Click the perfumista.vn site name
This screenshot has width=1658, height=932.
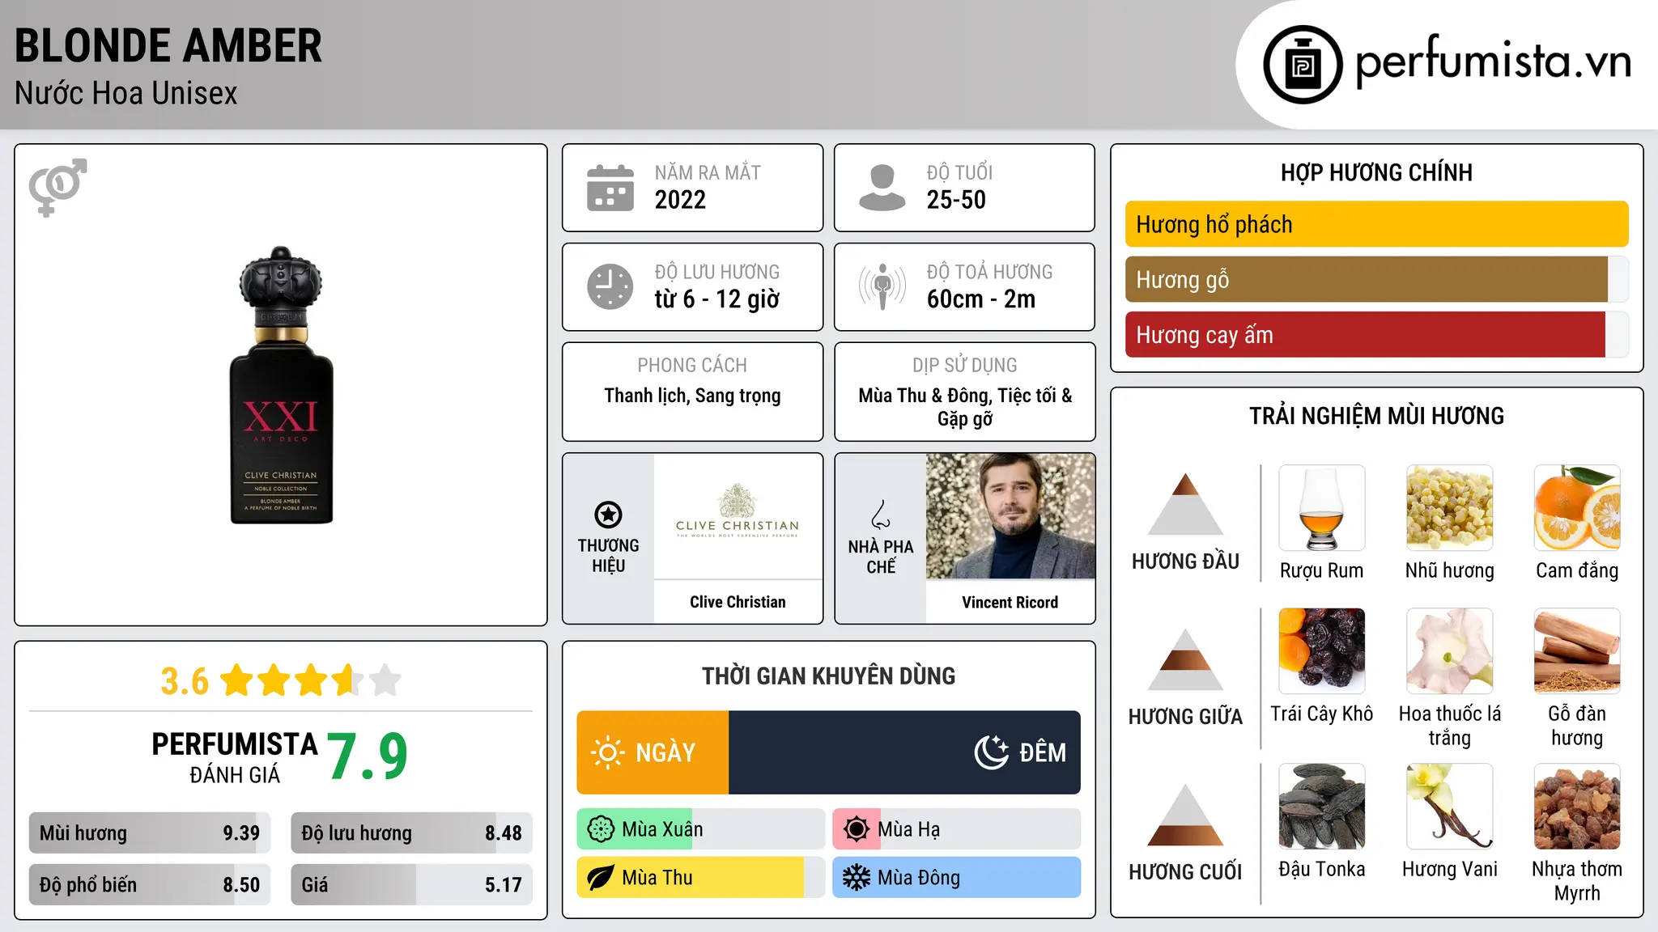tap(1493, 61)
